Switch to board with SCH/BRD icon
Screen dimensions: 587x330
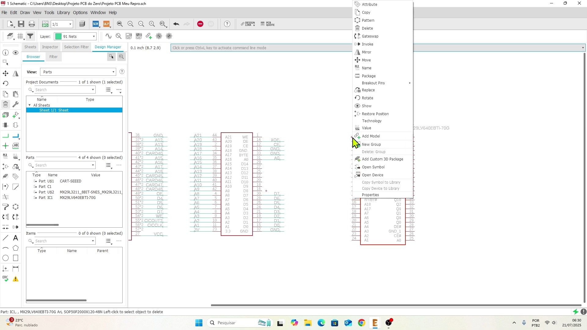45,24
